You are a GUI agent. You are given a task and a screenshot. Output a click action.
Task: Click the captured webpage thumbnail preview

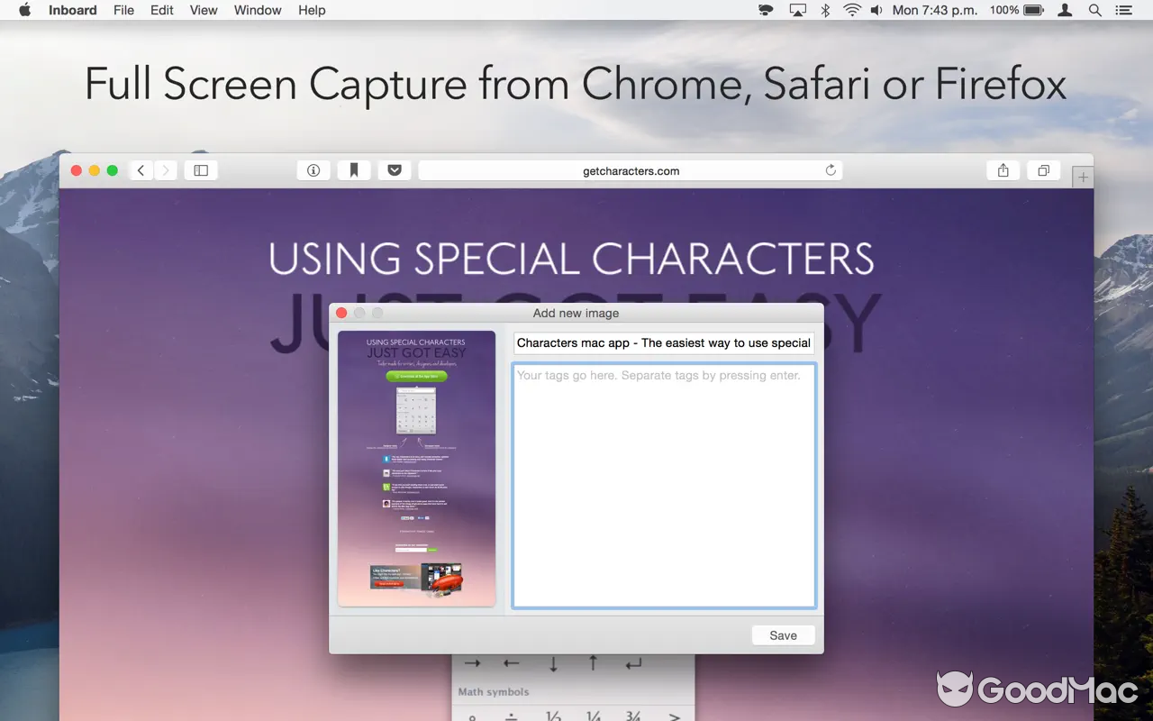(x=416, y=469)
